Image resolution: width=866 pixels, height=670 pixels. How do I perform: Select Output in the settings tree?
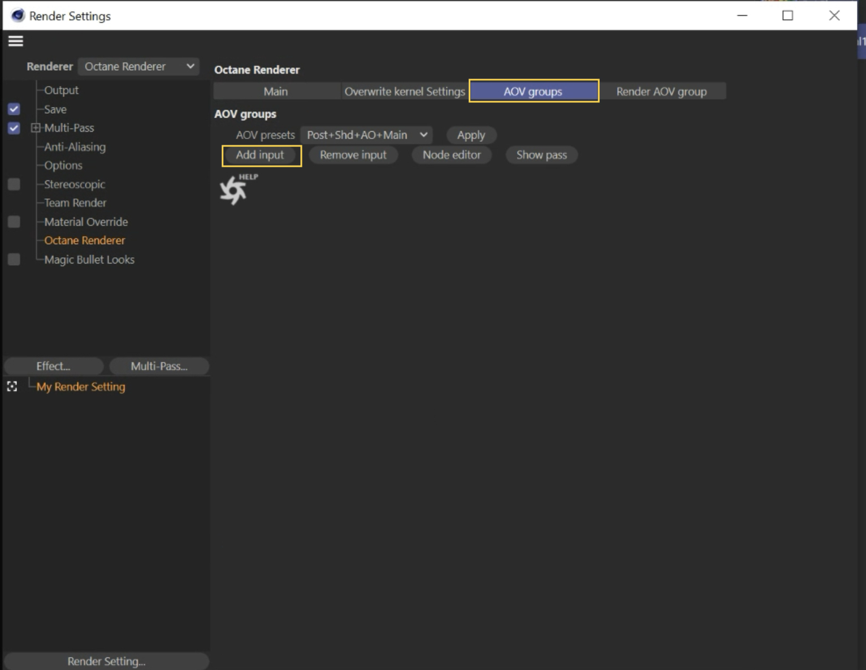tap(62, 90)
